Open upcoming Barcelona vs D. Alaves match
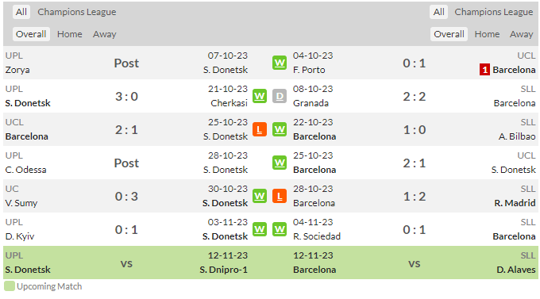 (x=415, y=263)
